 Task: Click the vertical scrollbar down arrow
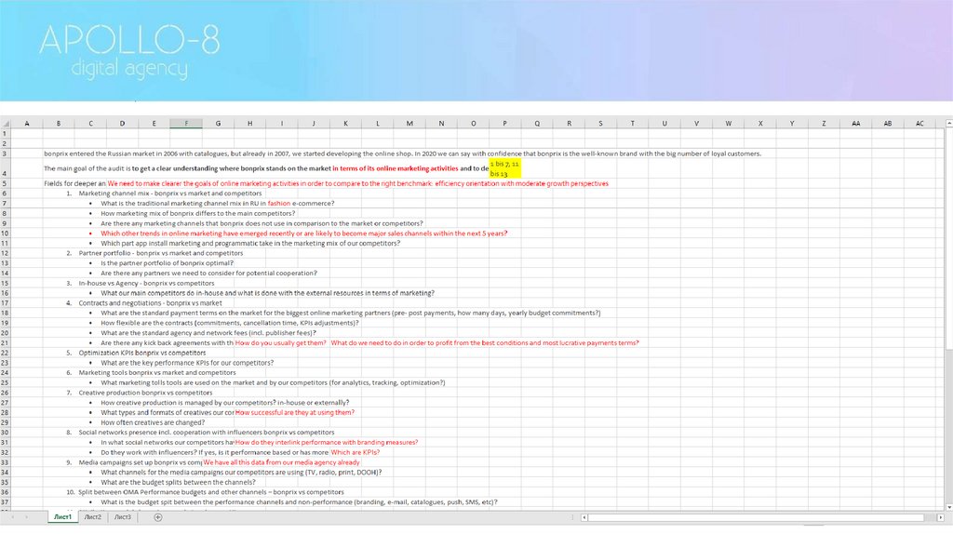click(948, 507)
